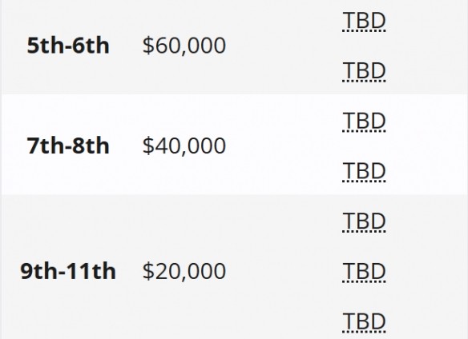Image resolution: width=468 pixels, height=339 pixels.
Task: Open the second TBD entry beside 7th-8th
Action: pyautogui.click(x=364, y=171)
